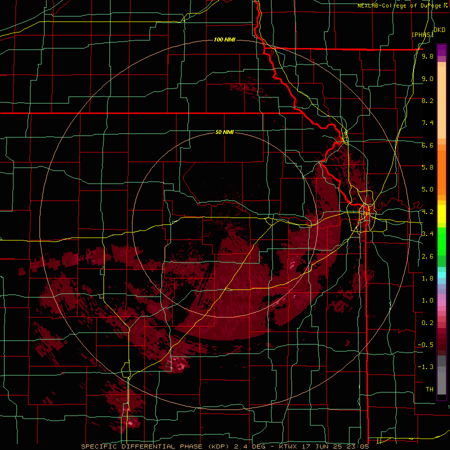Click the 1.8 value on the color scale
Screen dimensions: 450x450
[x=427, y=278]
